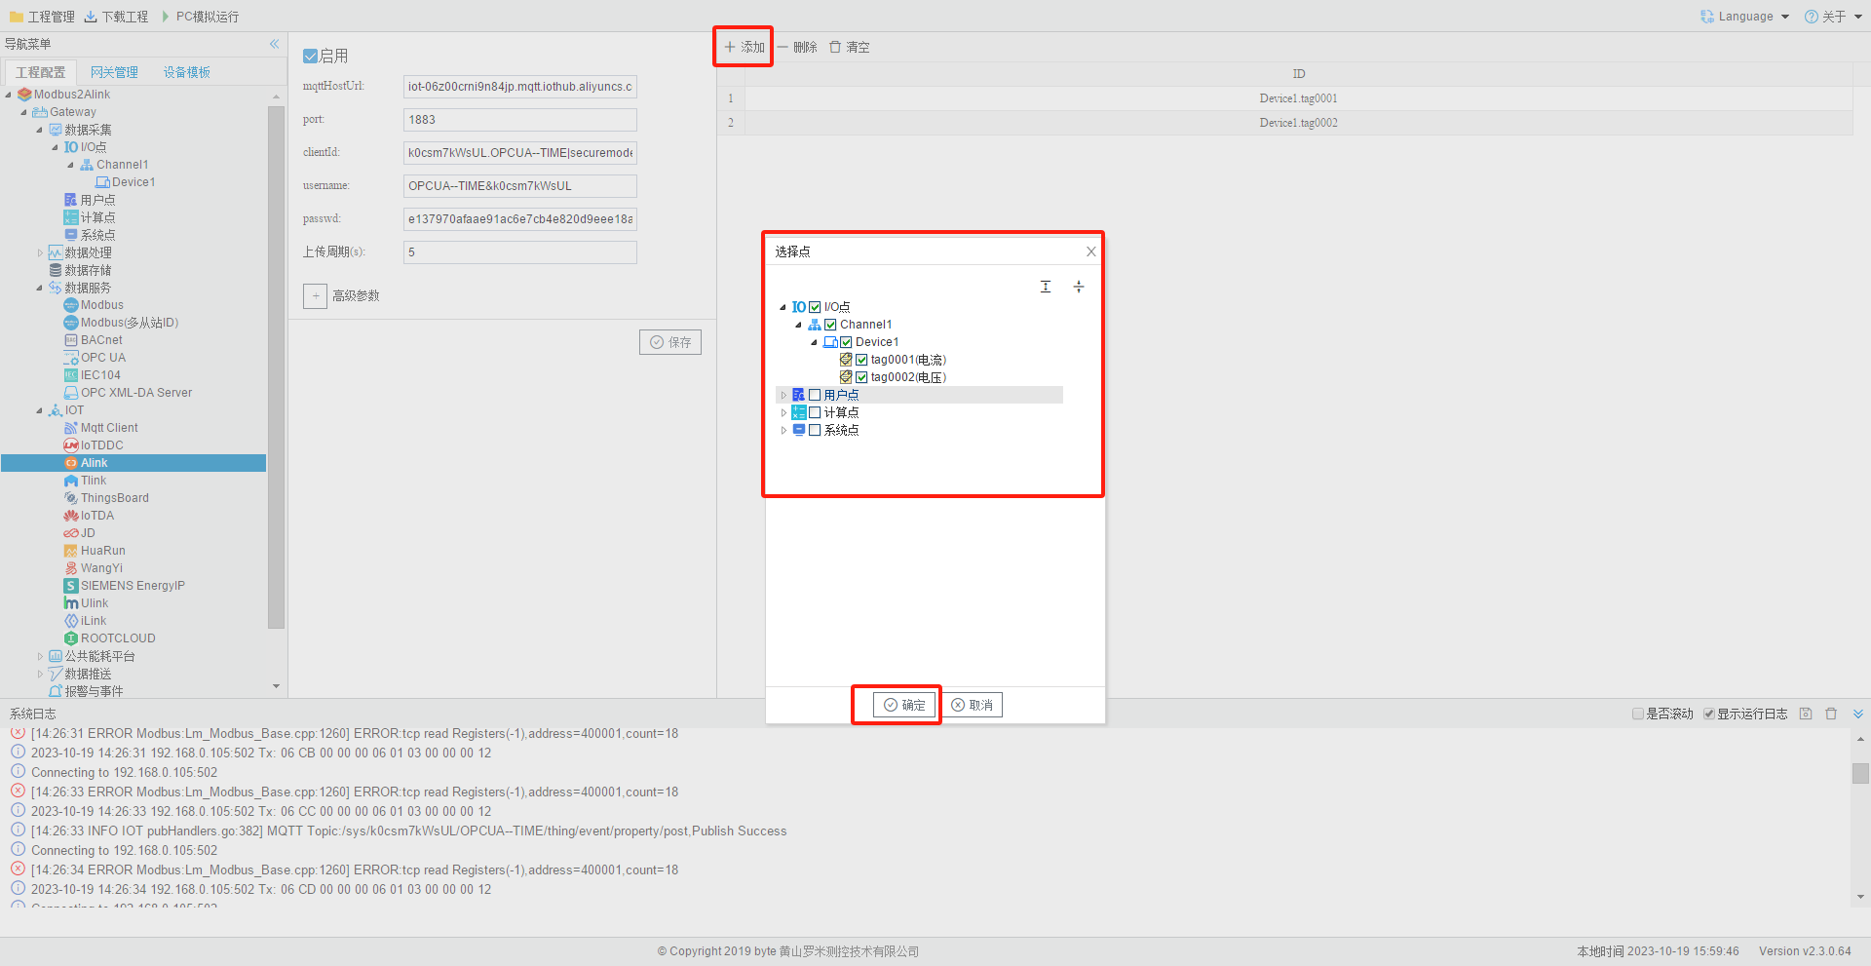The height and width of the screenshot is (966, 1871).
Task: Select Mqtt Client in navigation tree
Action: click(x=109, y=428)
